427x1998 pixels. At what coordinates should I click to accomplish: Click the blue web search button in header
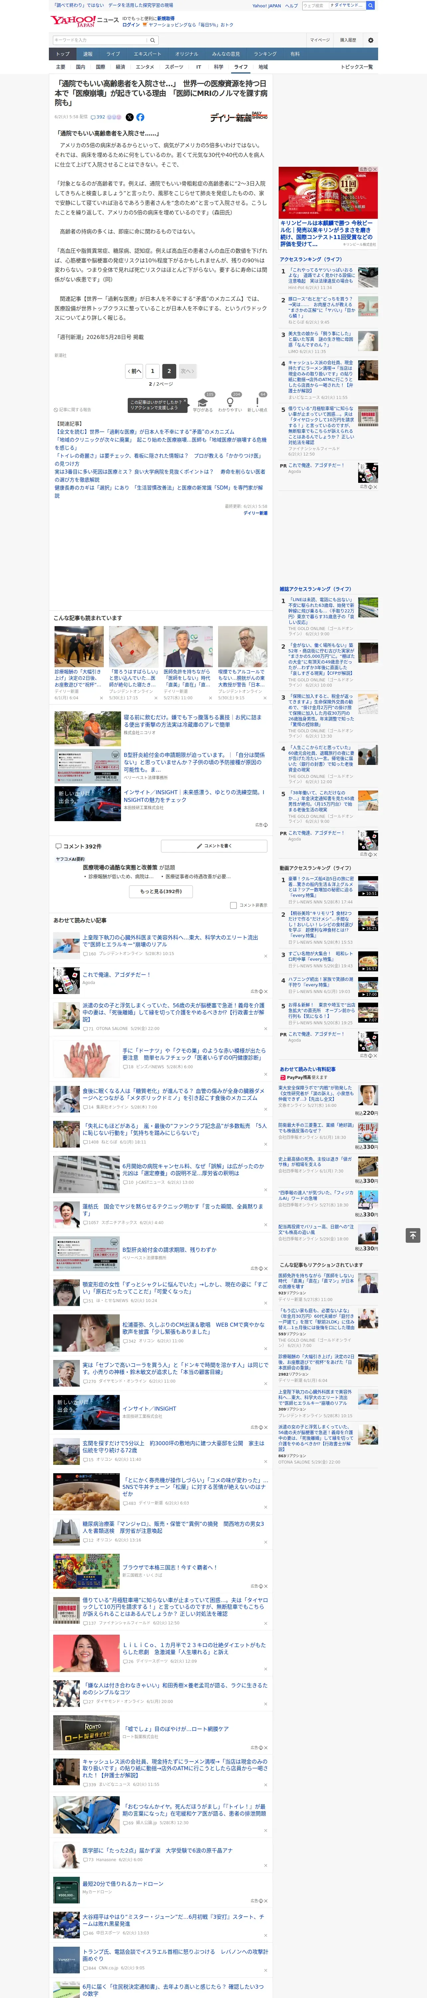point(370,5)
